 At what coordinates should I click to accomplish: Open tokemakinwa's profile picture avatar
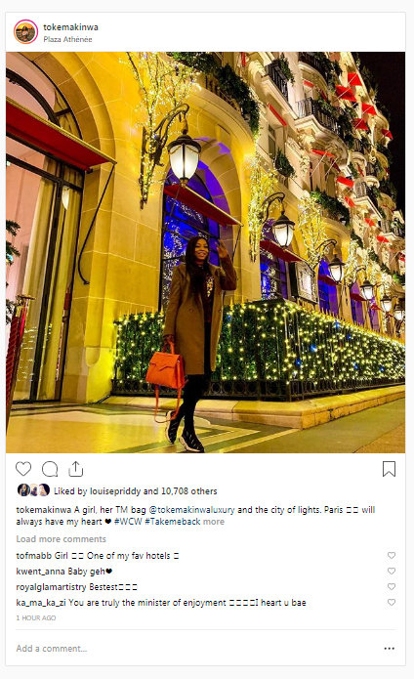tap(25, 31)
